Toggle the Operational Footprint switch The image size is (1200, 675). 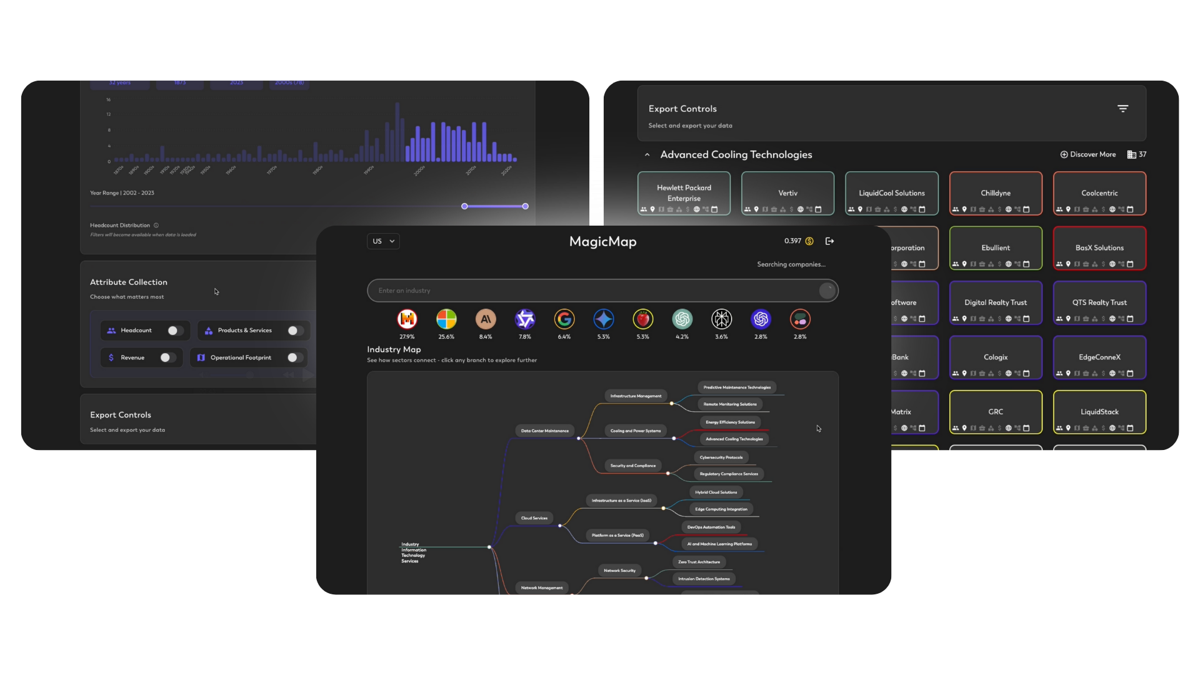click(295, 357)
